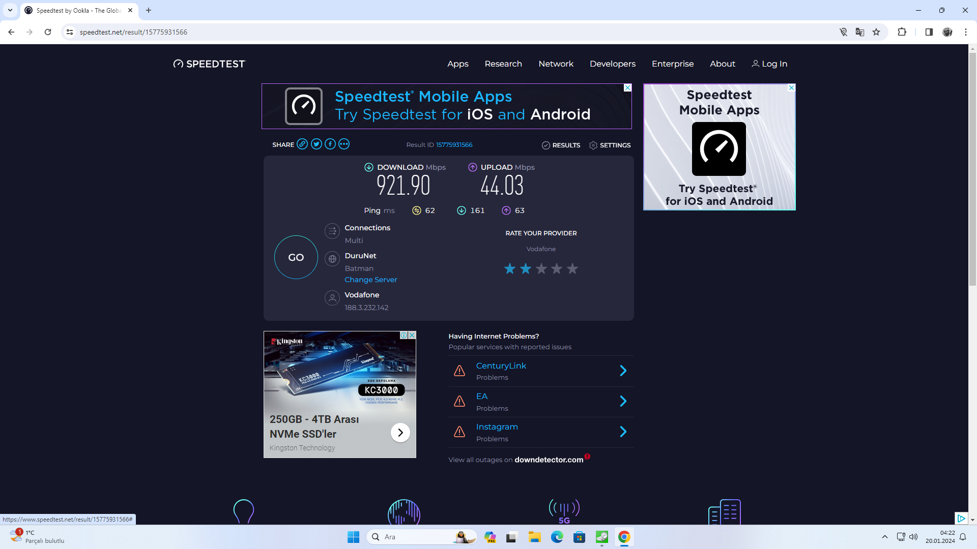This screenshot has width=977, height=549.
Task: Rate Vodafone with five stars
Action: (572, 268)
